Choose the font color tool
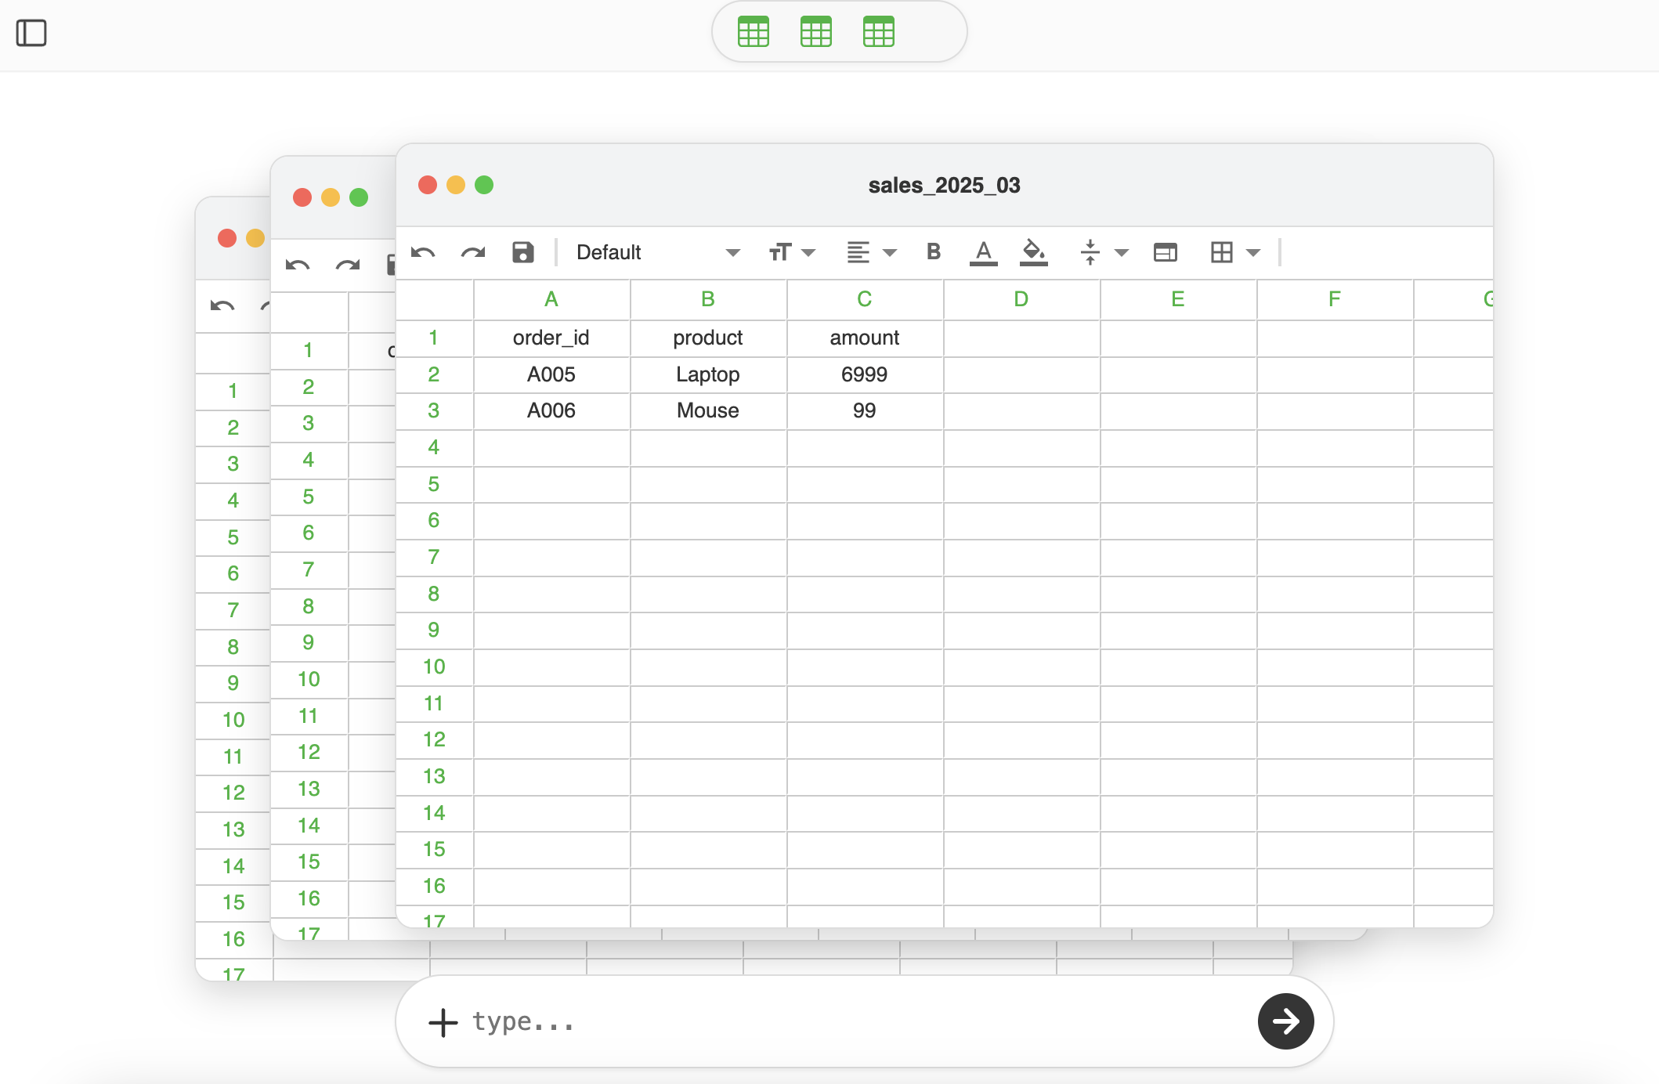Viewport: 1659px width, 1084px height. (x=984, y=252)
